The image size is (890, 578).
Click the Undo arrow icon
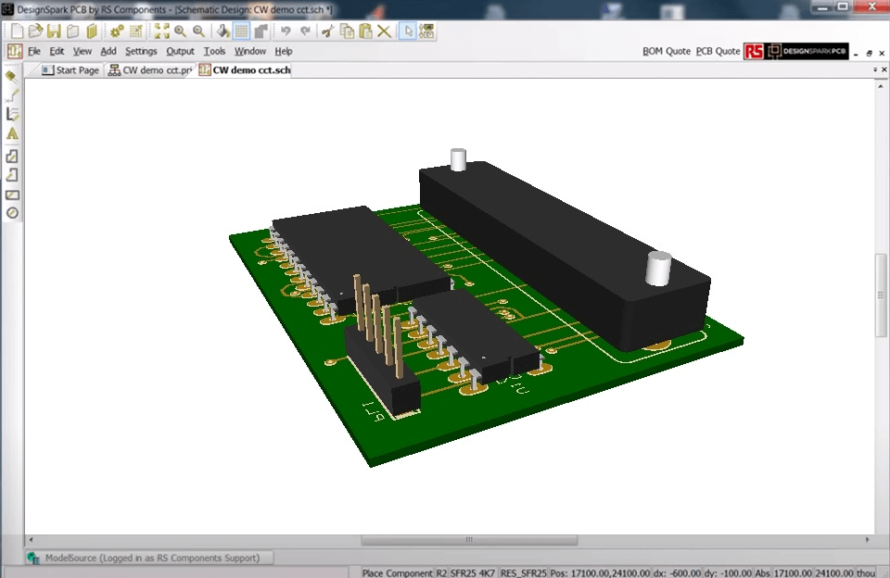tap(286, 31)
